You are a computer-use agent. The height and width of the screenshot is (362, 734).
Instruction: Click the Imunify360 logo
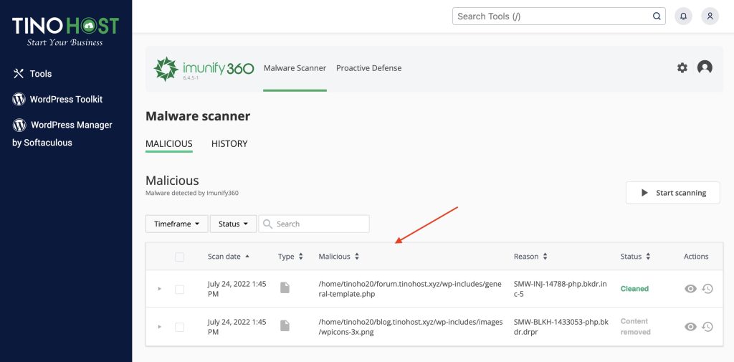pos(204,70)
